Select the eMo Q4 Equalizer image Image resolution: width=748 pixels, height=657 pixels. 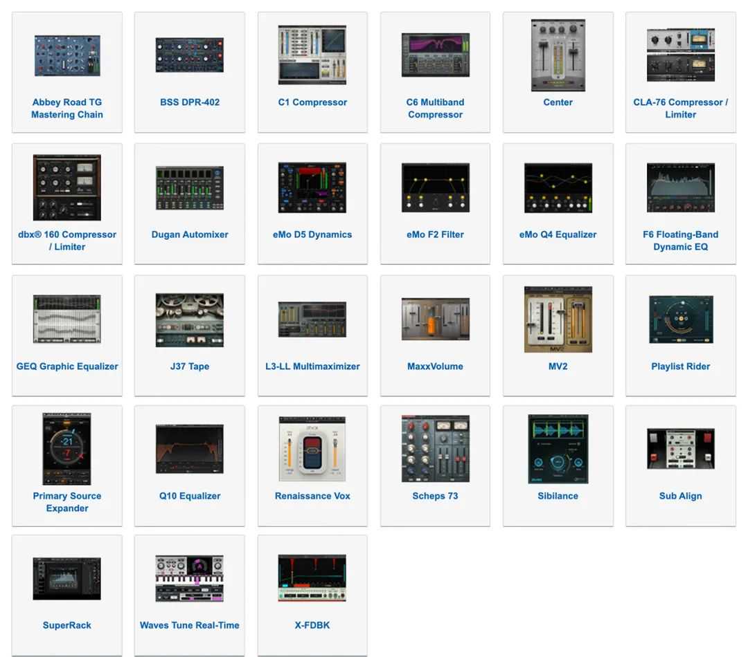(558, 187)
